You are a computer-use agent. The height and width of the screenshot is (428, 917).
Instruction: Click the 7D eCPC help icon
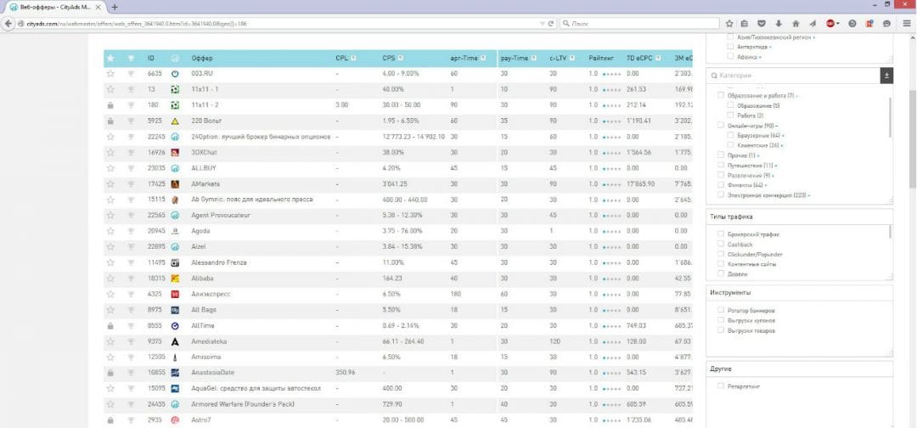[x=659, y=59]
